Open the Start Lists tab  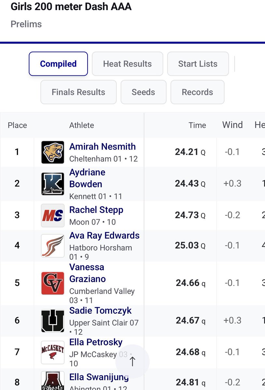click(x=198, y=64)
